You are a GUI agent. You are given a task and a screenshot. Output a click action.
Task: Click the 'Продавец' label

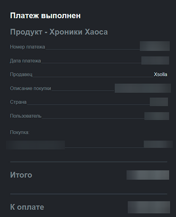(21, 74)
